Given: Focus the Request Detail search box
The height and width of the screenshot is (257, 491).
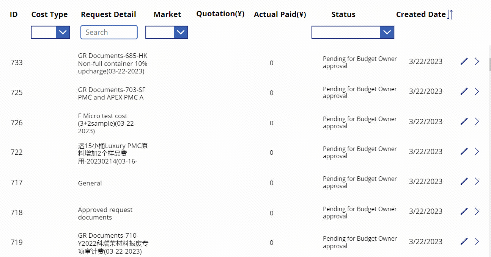Looking at the screenshot, I should coord(109,32).
